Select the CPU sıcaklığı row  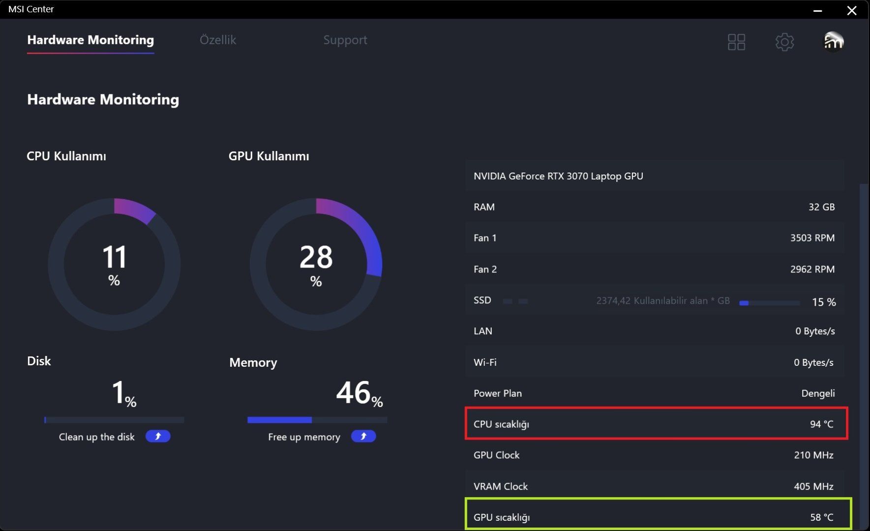[x=655, y=424]
